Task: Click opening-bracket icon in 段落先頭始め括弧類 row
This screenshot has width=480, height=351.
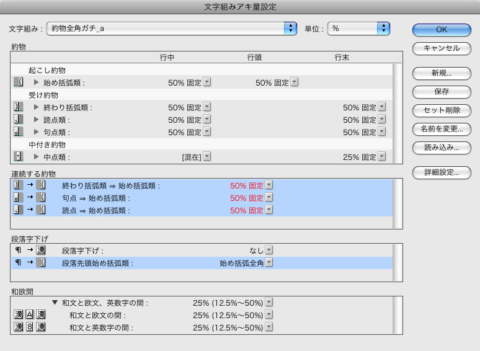Action: [41, 262]
